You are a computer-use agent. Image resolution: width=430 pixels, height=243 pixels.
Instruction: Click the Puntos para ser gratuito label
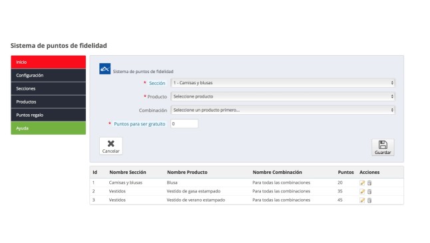coord(140,124)
